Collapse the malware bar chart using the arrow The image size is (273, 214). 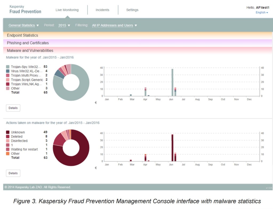tap(96, 102)
